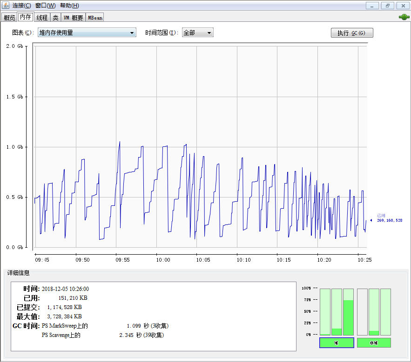Toggle the 堆 (heap) memory view
Image resolution: width=411 pixels, height=362 pixels.
tap(337, 343)
